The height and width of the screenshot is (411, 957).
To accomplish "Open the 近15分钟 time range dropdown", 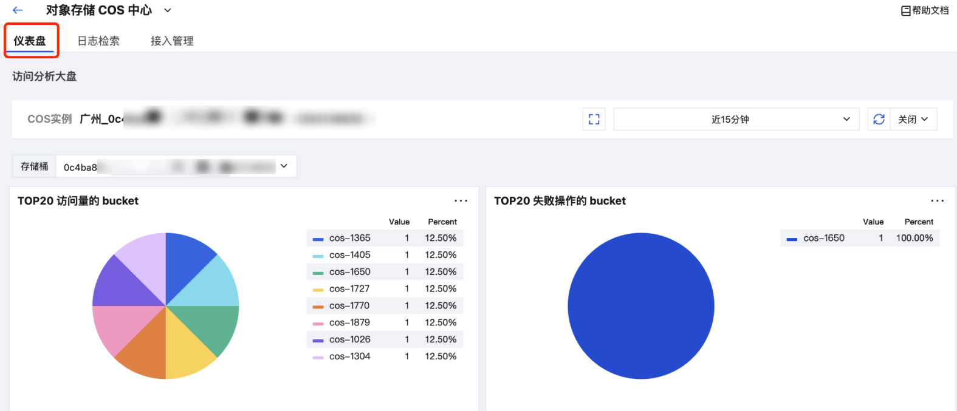I will 736,120.
